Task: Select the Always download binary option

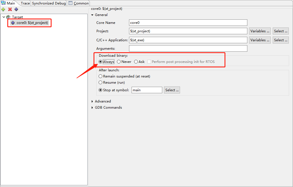Action: pos(101,62)
